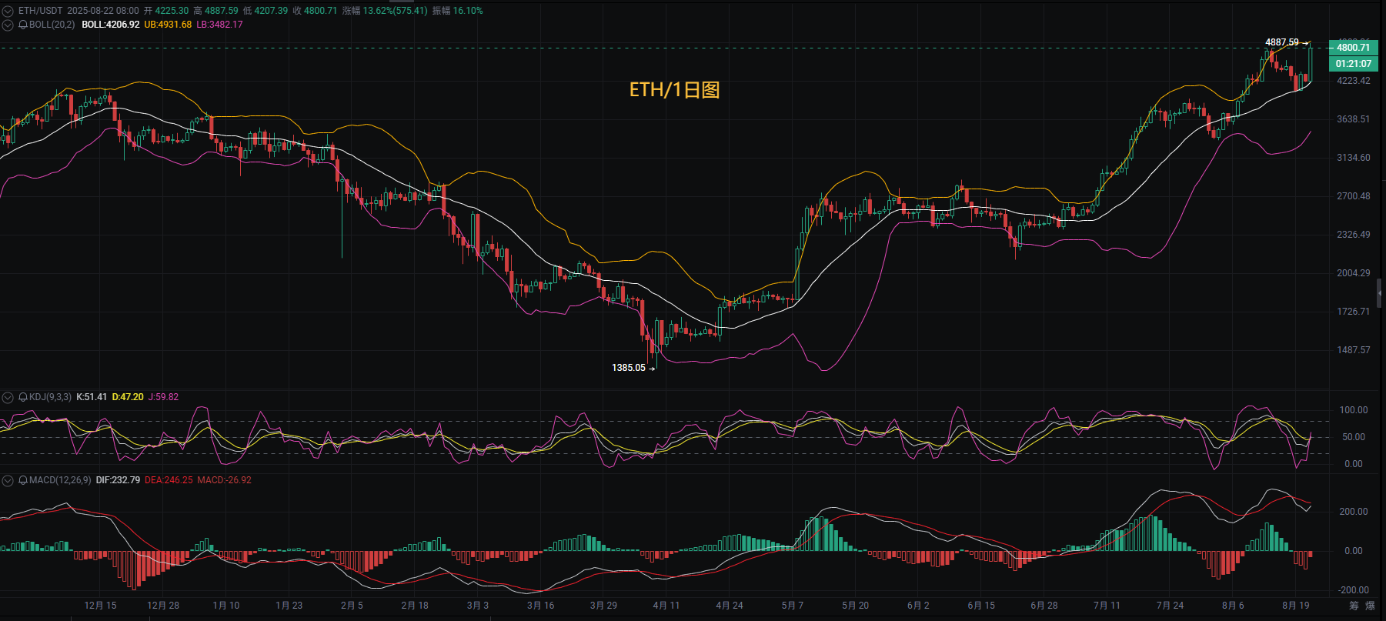Screen dimensions: 1386x621
Task: Click the 5月 20 date label
Action: pyautogui.click(x=855, y=606)
